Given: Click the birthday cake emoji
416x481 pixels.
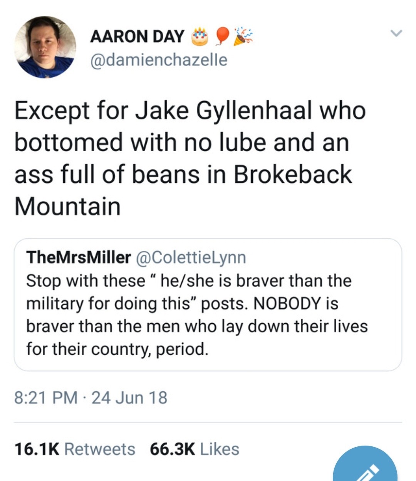Looking at the screenshot, I should pos(200,37).
